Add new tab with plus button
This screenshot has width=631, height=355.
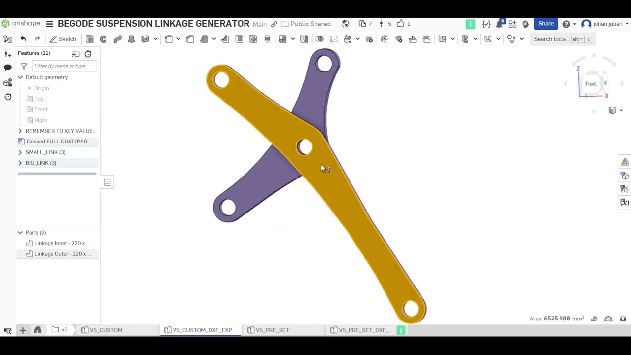click(23, 330)
